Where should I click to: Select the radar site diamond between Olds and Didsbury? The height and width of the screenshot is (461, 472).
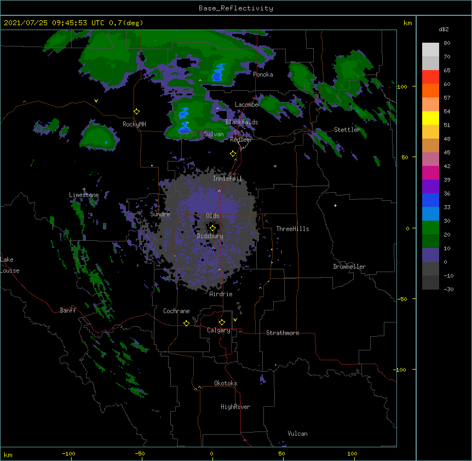pos(212,228)
